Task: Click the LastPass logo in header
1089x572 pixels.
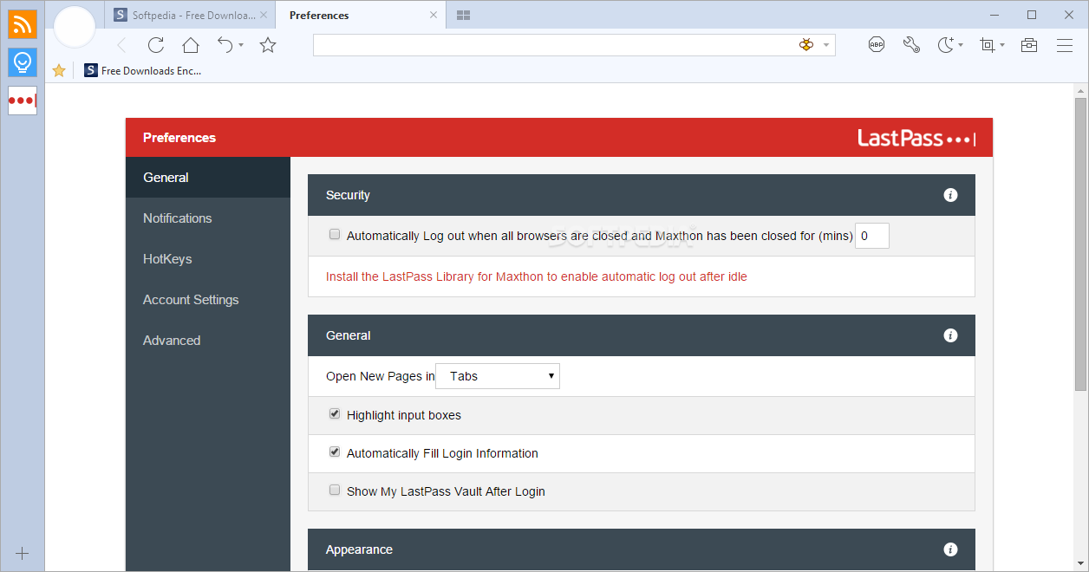Action: 916,138
